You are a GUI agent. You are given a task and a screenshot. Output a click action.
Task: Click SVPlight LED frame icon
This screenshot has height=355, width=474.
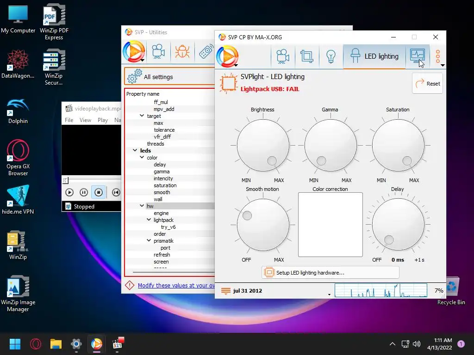pos(229,83)
